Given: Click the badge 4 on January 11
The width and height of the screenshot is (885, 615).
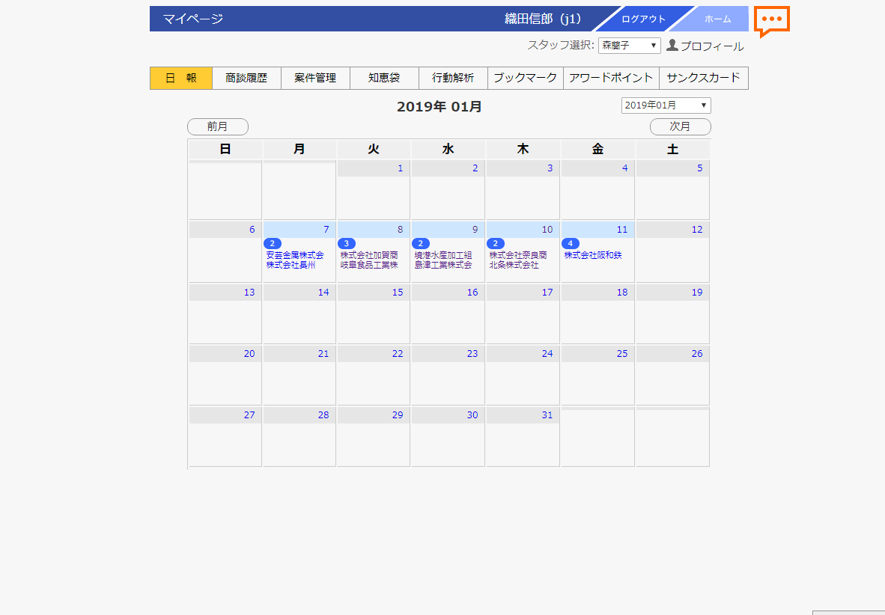Looking at the screenshot, I should coord(571,243).
